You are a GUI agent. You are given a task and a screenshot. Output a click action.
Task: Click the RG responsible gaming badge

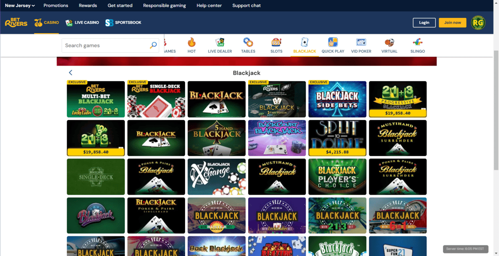pos(478,23)
